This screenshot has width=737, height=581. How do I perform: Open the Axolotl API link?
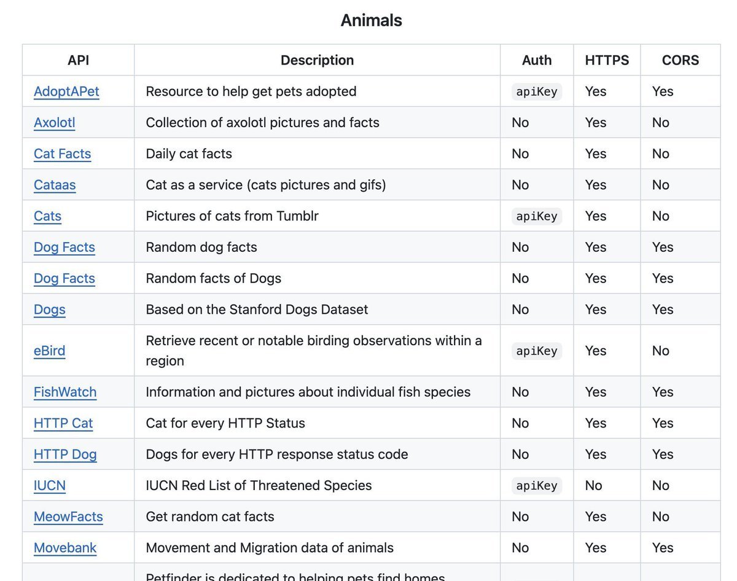[55, 123]
